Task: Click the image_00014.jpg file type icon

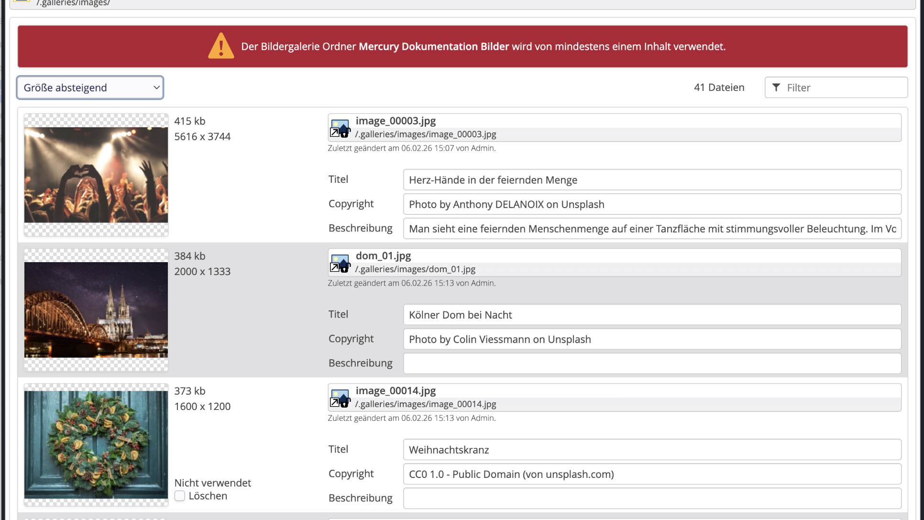Action: coord(340,398)
